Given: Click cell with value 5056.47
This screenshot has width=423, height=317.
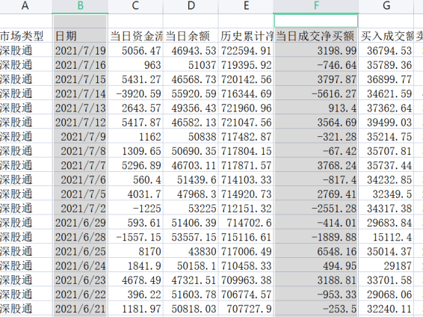Looking at the screenshot, I should point(136,50).
